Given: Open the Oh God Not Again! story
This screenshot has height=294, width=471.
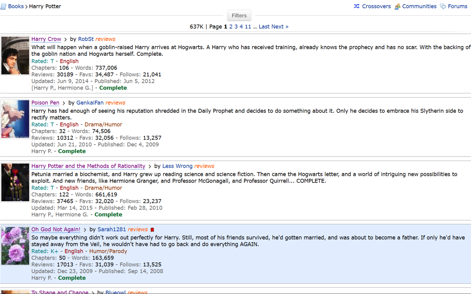Looking at the screenshot, I should (56, 229).
